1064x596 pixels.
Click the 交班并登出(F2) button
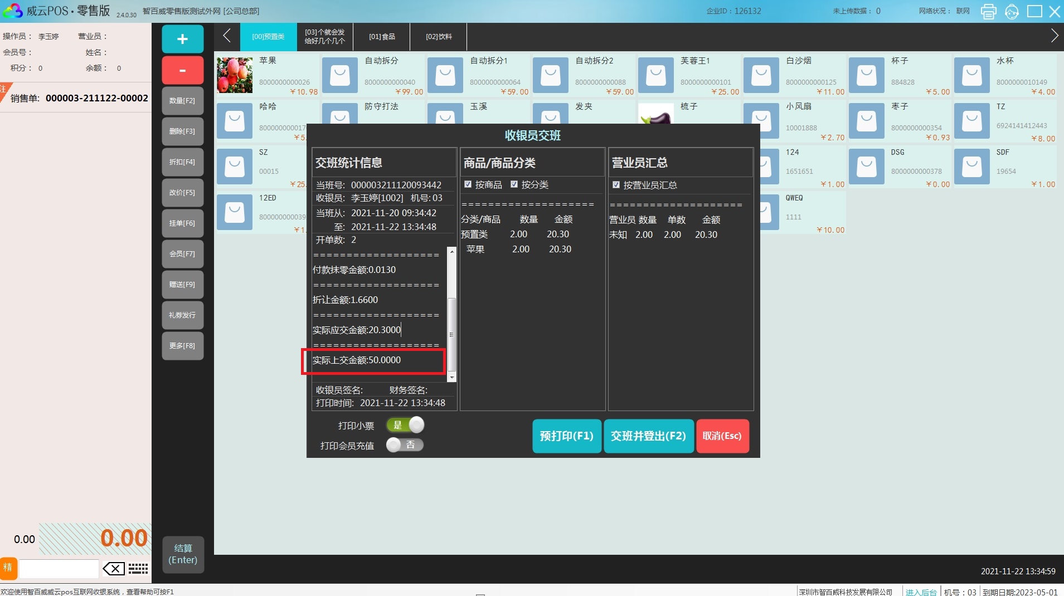[x=648, y=436]
